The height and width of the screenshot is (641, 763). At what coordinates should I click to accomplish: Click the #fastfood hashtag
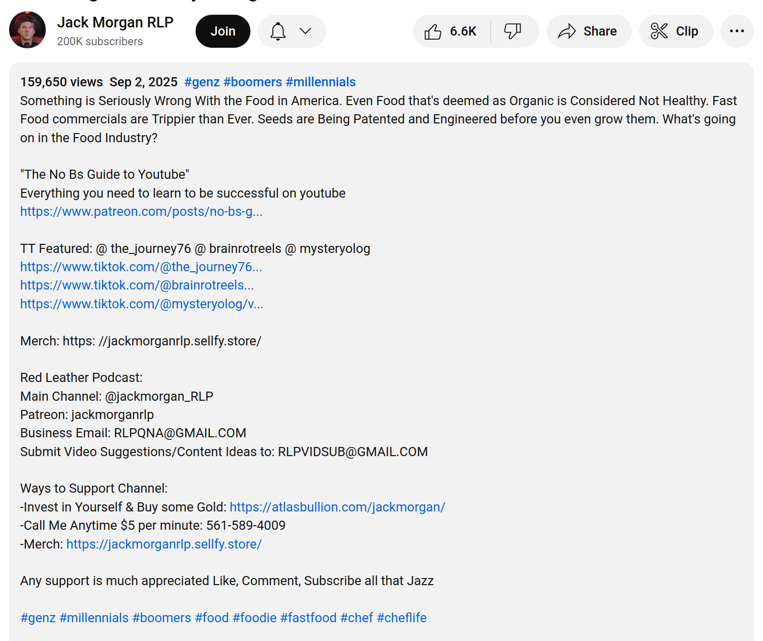pyautogui.click(x=308, y=618)
